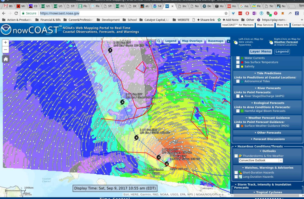
Task: Go back to previous page
Action: (4, 13)
